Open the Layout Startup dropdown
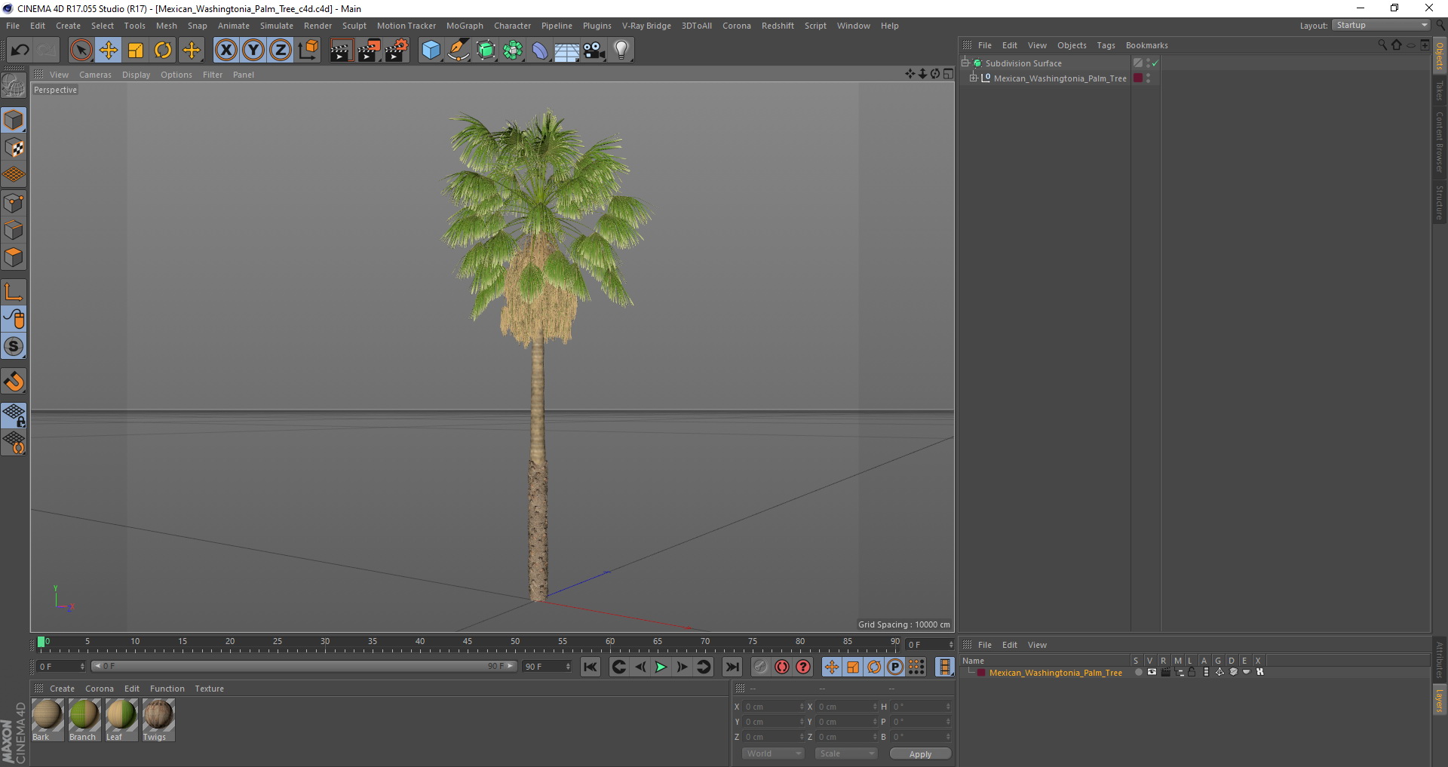 click(x=1382, y=26)
